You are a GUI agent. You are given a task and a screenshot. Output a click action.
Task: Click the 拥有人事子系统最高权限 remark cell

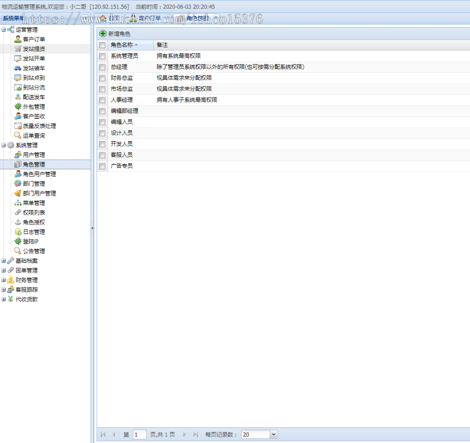click(187, 100)
